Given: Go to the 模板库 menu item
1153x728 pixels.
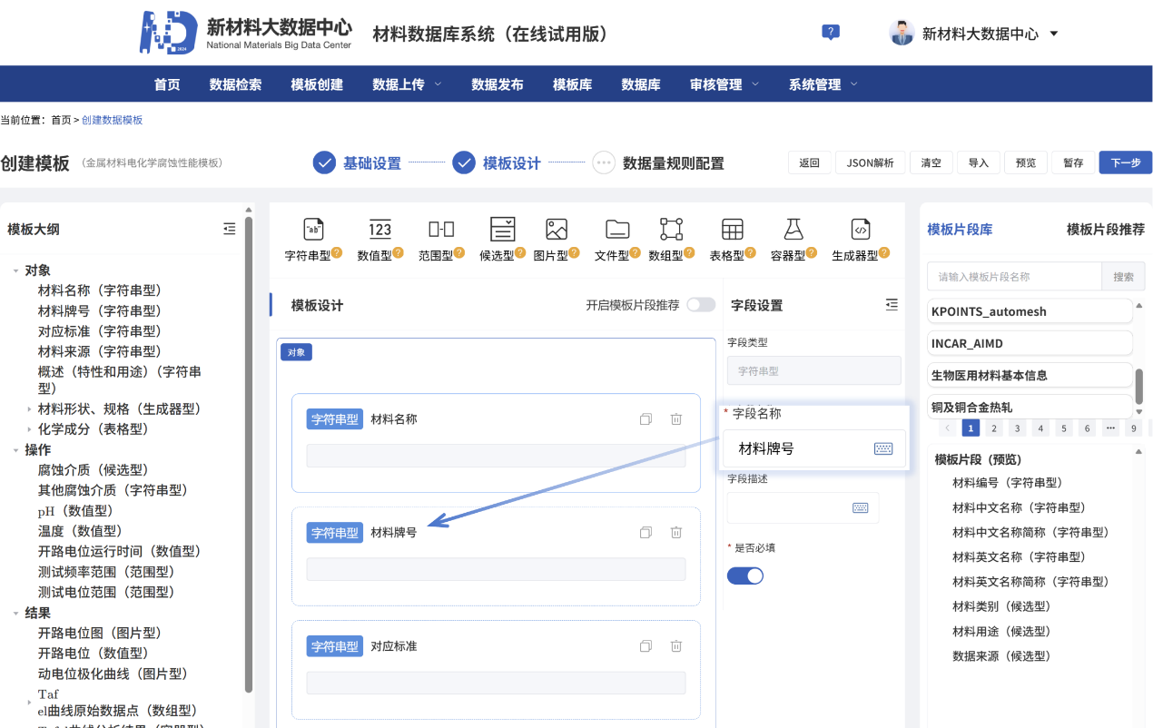Looking at the screenshot, I should click(572, 84).
